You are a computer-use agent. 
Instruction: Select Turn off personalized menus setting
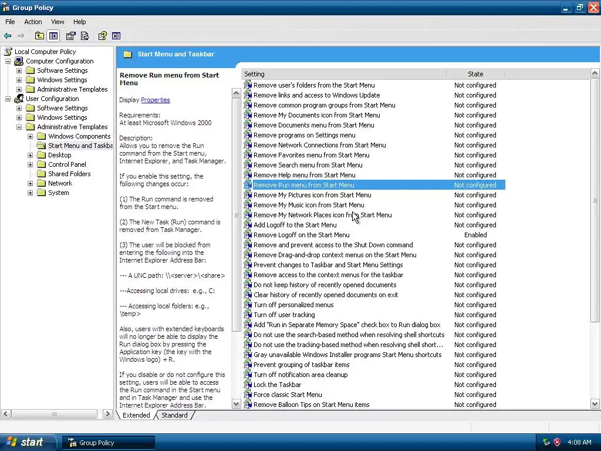293,305
